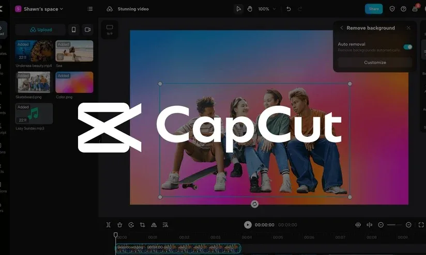Select the Skateboard.png thumbnail
The width and height of the screenshot is (426, 255).
click(34, 82)
